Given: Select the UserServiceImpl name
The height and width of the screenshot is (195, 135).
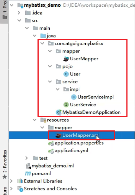Looking at the screenshot, I should 96,97.
